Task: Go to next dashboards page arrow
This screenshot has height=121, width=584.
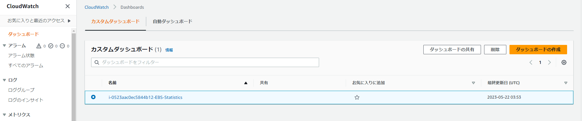Action: pyautogui.click(x=549, y=62)
